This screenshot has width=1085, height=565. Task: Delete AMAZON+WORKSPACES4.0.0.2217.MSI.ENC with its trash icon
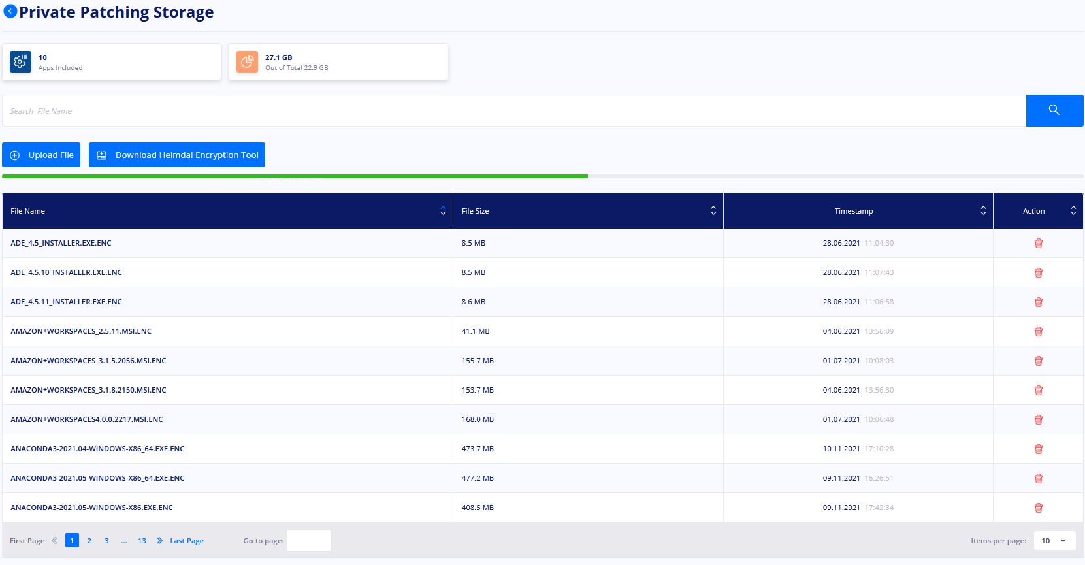click(1039, 419)
